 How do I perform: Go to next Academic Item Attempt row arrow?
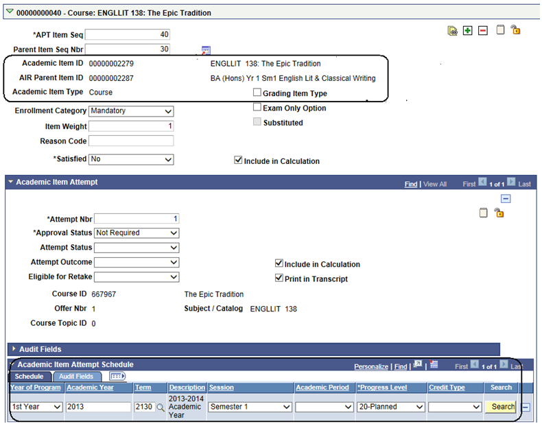pos(512,182)
